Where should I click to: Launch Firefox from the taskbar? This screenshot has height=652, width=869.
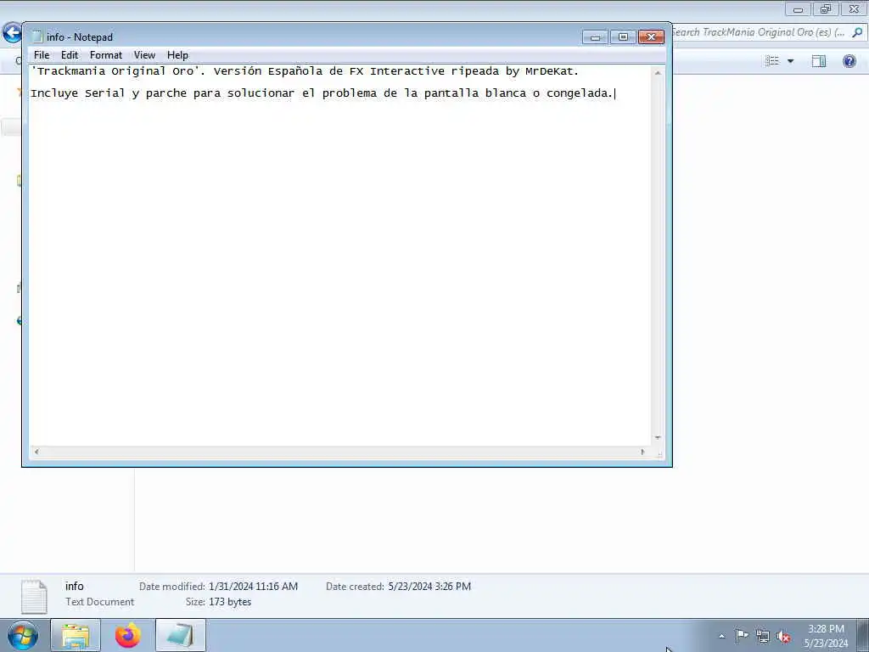tap(128, 635)
